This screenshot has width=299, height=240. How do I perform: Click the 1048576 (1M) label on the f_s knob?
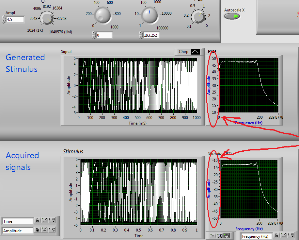tap(60, 32)
